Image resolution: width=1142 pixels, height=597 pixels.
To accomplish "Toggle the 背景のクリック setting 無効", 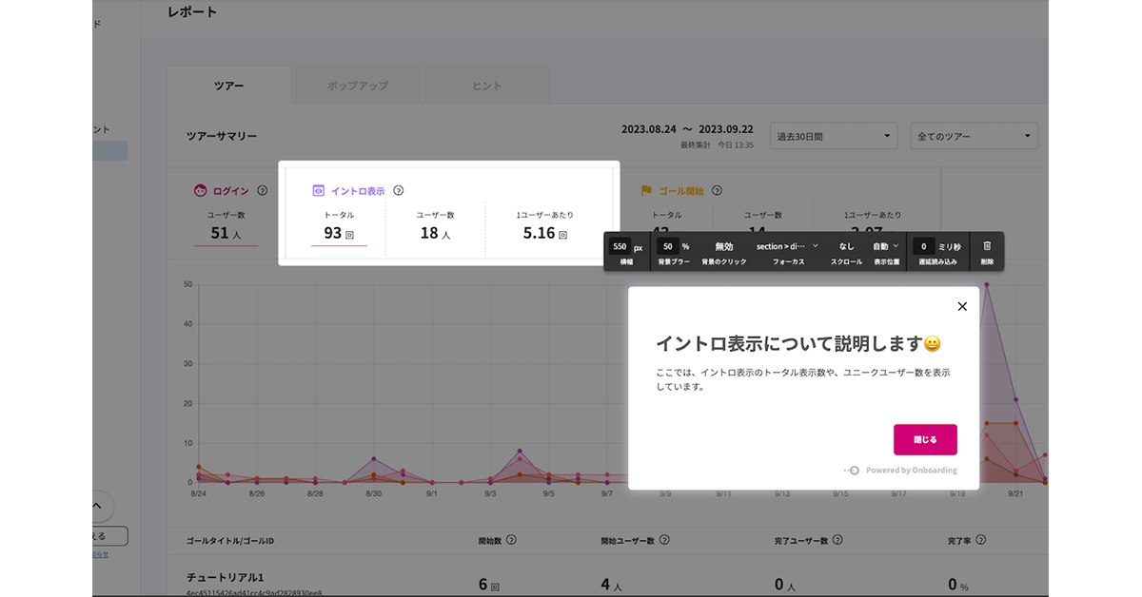I will pyautogui.click(x=724, y=246).
